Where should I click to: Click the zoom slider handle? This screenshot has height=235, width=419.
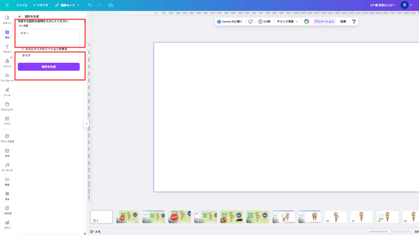(389, 231)
